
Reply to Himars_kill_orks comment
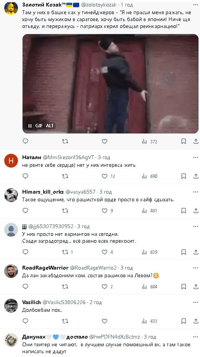pos(25,211)
